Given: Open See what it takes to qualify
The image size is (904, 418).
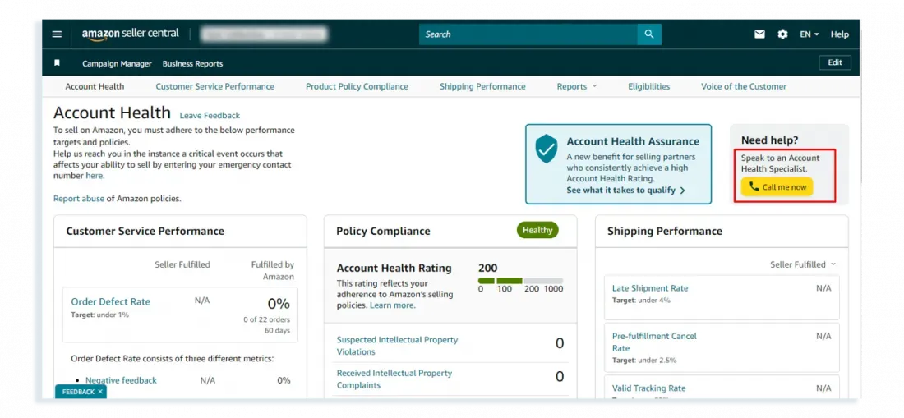Looking at the screenshot, I should [x=625, y=191].
